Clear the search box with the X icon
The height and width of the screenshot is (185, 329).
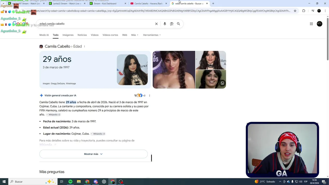(156, 24)
